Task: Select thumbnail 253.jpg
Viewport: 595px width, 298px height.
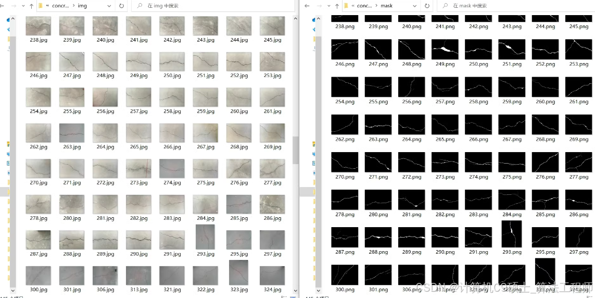Action: [x=272, y=62]
